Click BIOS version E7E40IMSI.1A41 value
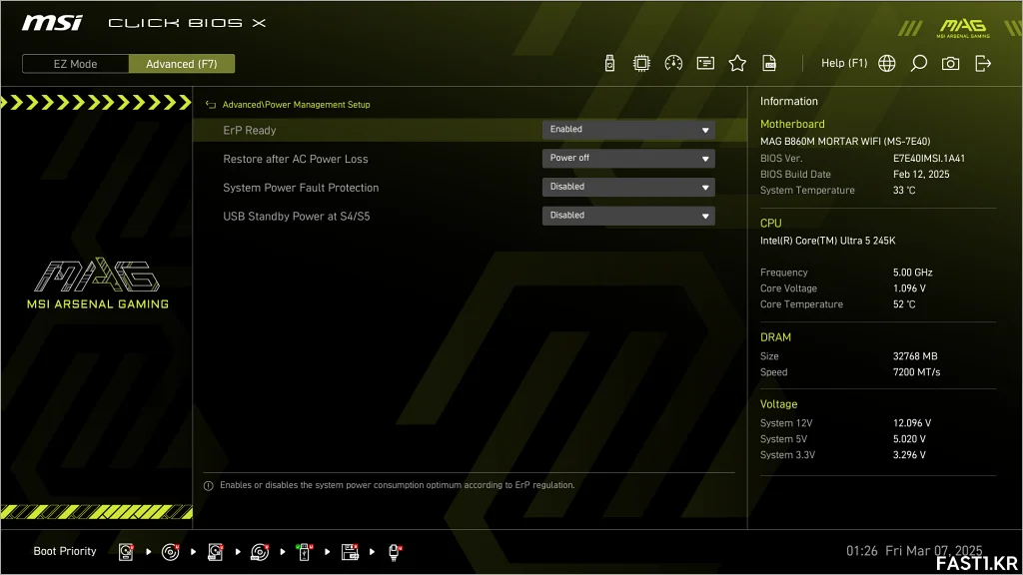 tap(929, 159)
